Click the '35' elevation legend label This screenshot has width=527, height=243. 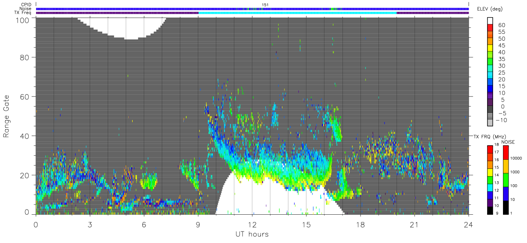[502, 59]
